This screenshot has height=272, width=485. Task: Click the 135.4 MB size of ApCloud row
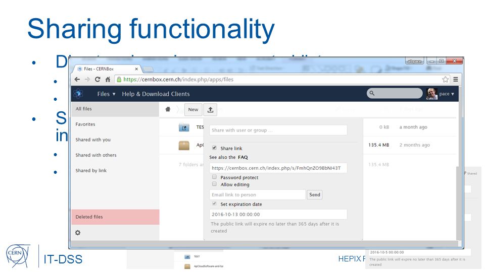tap(378, 145)
